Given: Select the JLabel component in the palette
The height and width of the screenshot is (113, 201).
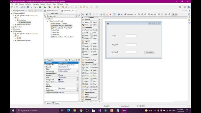Looking at the screenshot, I should tap(86, 65).
